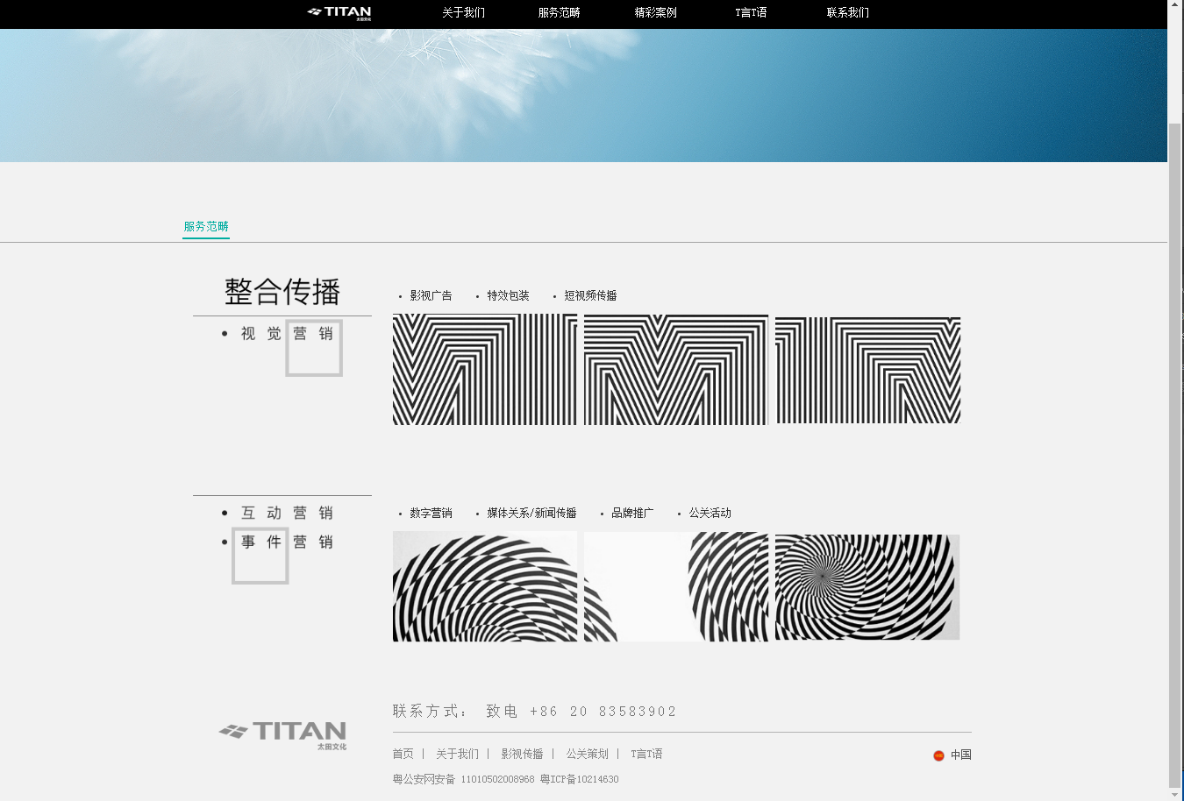
Task: Click the China flag icon in footer
Action: pyautogui.click(x=938, y=755)
